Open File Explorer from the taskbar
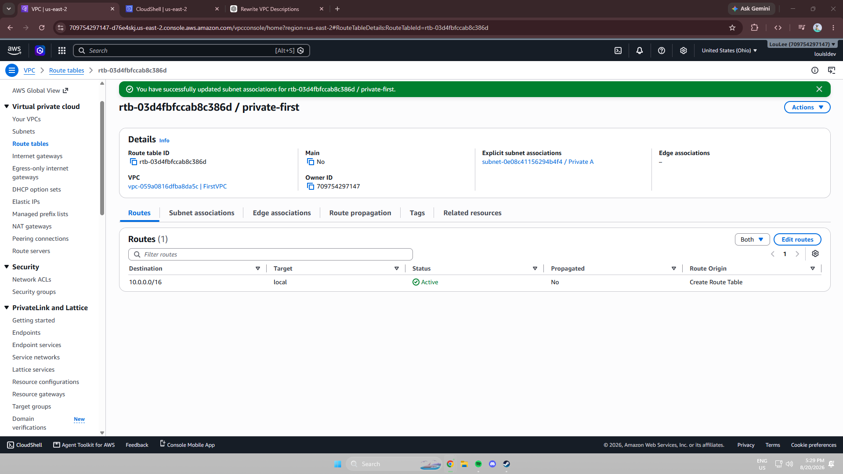 click(464, 464)
